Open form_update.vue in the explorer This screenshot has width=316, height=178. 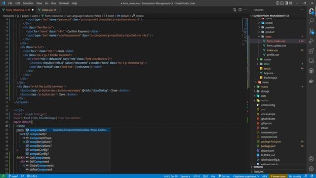coord(276,45)
